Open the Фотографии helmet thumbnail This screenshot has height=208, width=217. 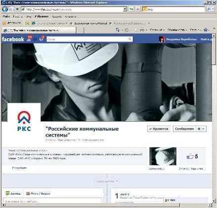[163, 156]
